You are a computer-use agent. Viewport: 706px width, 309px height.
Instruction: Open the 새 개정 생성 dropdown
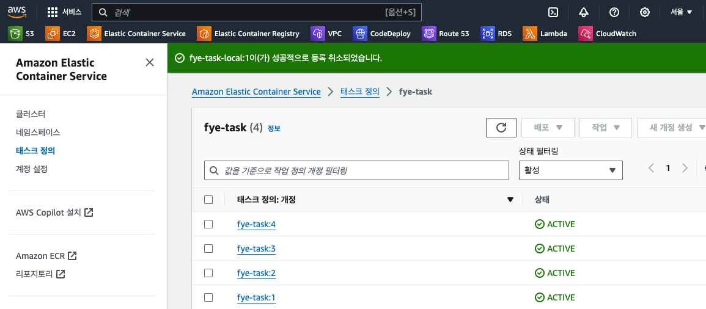pos(671,128)
